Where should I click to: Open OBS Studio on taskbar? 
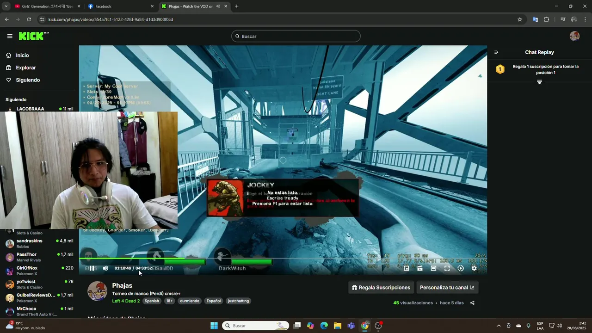click(379, 326)
